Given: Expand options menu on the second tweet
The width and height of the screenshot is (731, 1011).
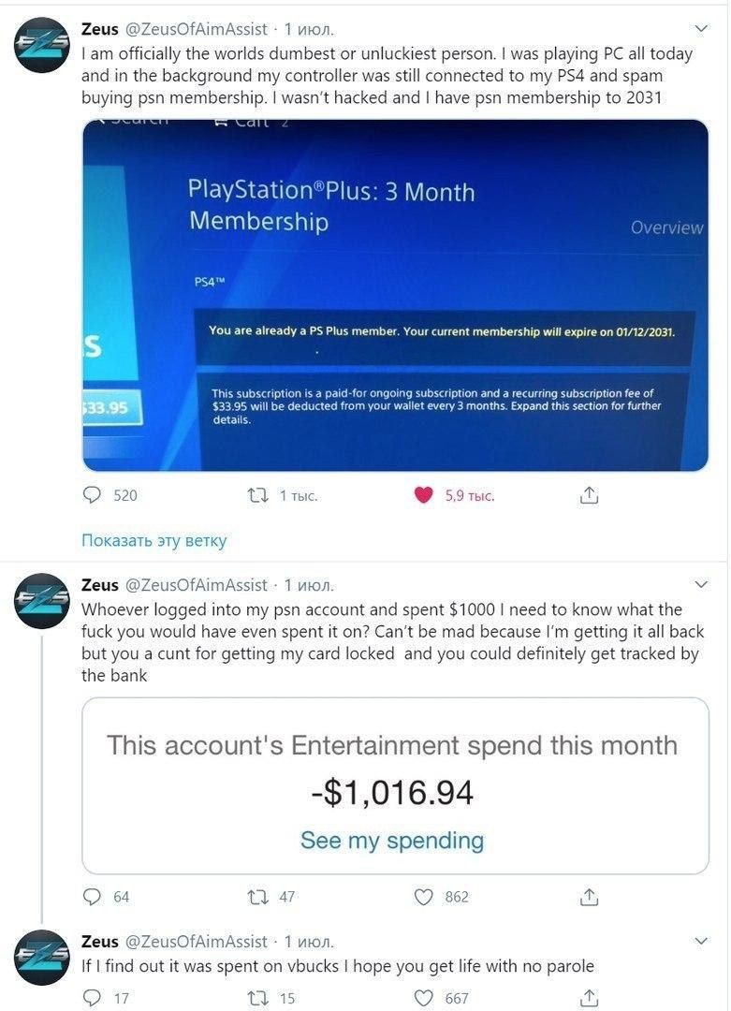Looking at the screenshot, I should click(x=701, y=584).
